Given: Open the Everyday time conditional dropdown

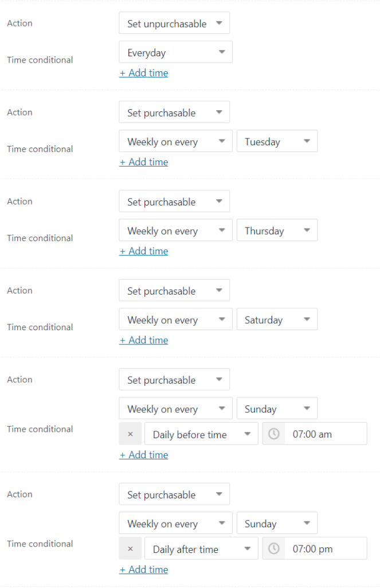Looking at the screenshot, I should pos(175,52).
